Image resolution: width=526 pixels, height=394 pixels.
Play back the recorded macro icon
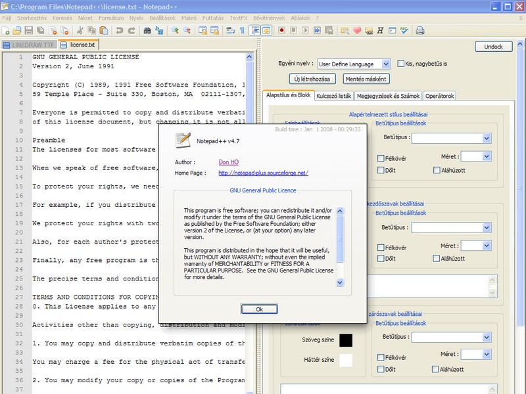tap(305, 30)
